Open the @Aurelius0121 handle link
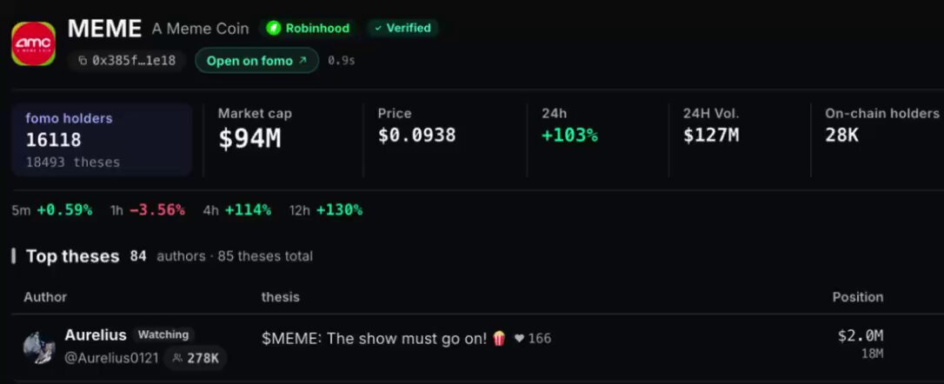 (x=112, y=358)
